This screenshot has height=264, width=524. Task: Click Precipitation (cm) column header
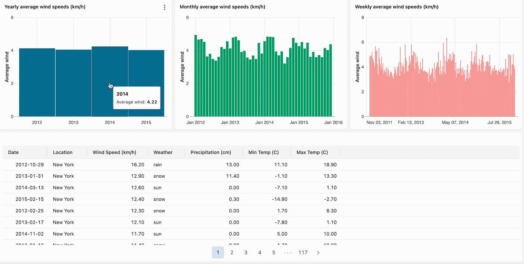click(211, 152)
